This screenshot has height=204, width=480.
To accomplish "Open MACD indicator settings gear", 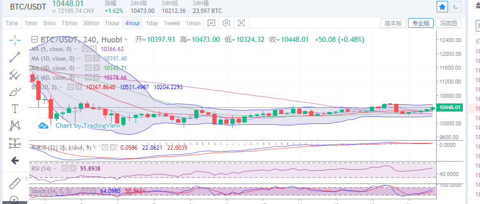I will tap(105, 148).
